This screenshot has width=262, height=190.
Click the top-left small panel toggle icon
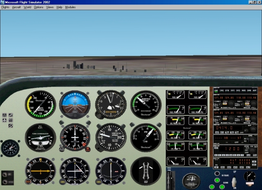pos(5,115)
